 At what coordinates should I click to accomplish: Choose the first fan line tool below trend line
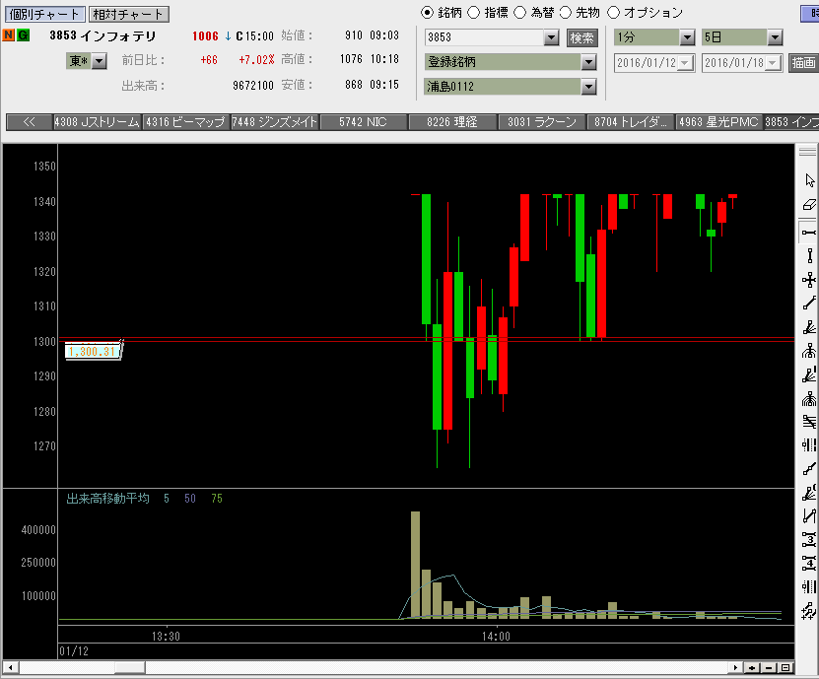coord(809,327)
